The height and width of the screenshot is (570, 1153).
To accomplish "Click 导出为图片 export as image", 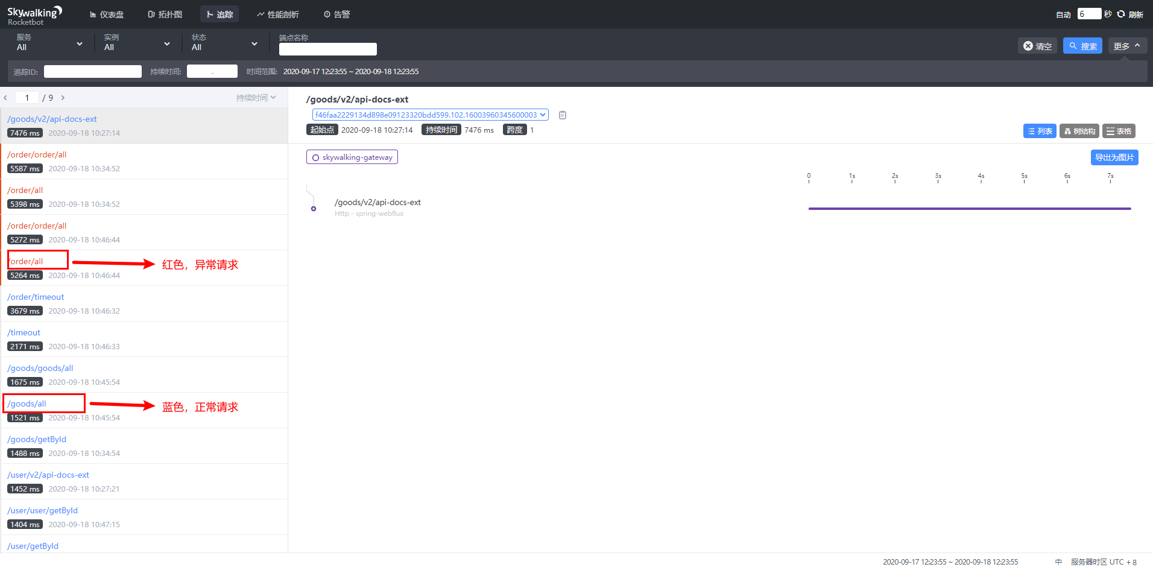I will click(1114, 157).
